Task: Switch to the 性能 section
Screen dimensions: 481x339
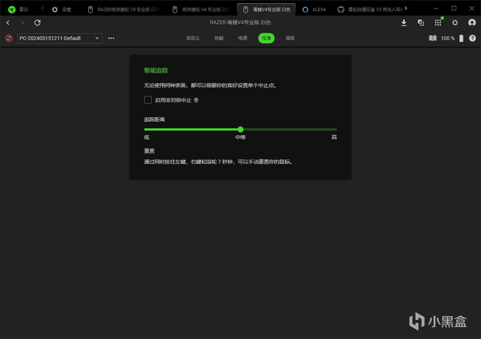Action: coord(219,38)
